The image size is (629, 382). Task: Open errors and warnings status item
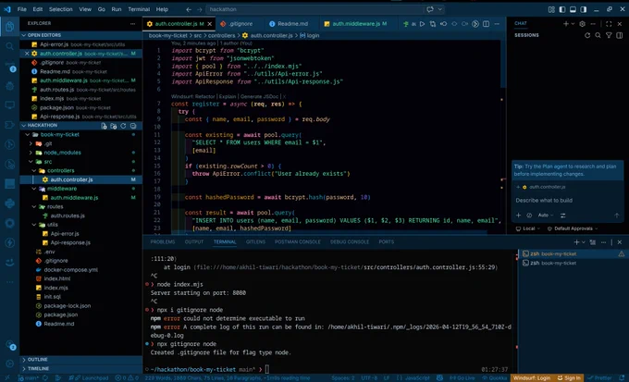[x=127, y=378]
